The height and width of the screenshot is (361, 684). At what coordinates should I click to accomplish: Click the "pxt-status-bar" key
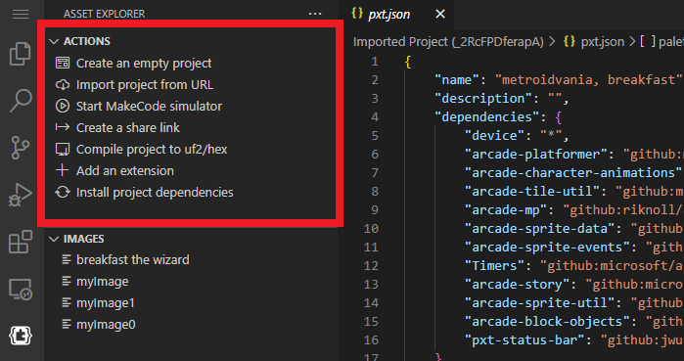click(525, 340)
